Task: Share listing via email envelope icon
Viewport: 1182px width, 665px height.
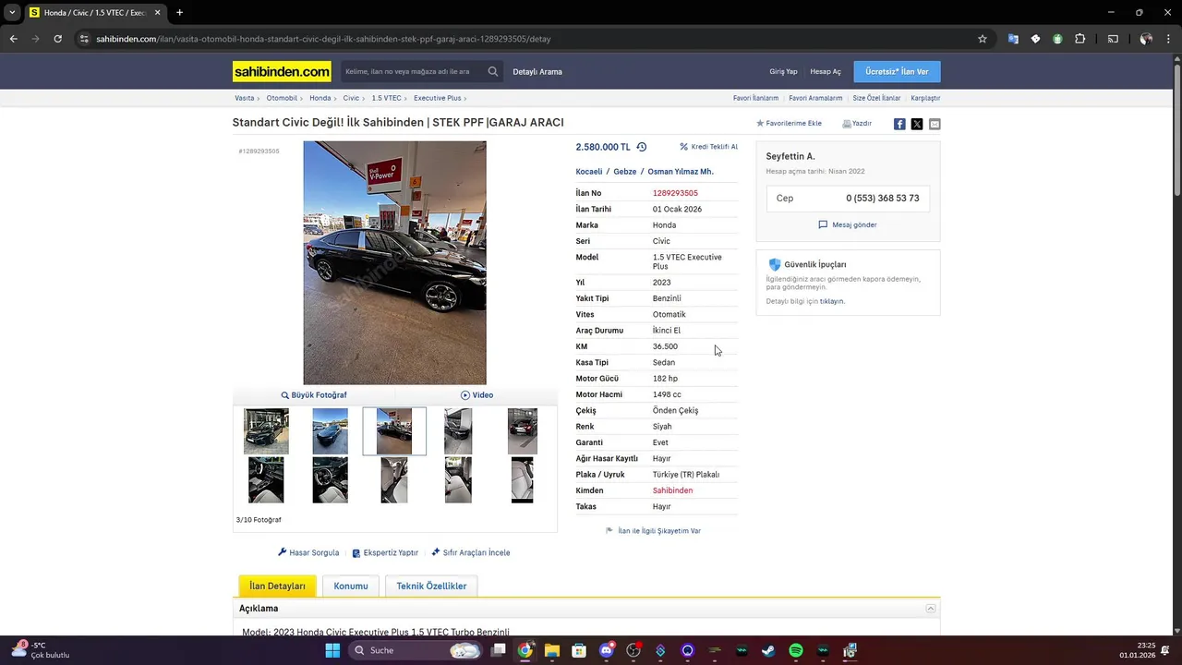Action: 935,124
